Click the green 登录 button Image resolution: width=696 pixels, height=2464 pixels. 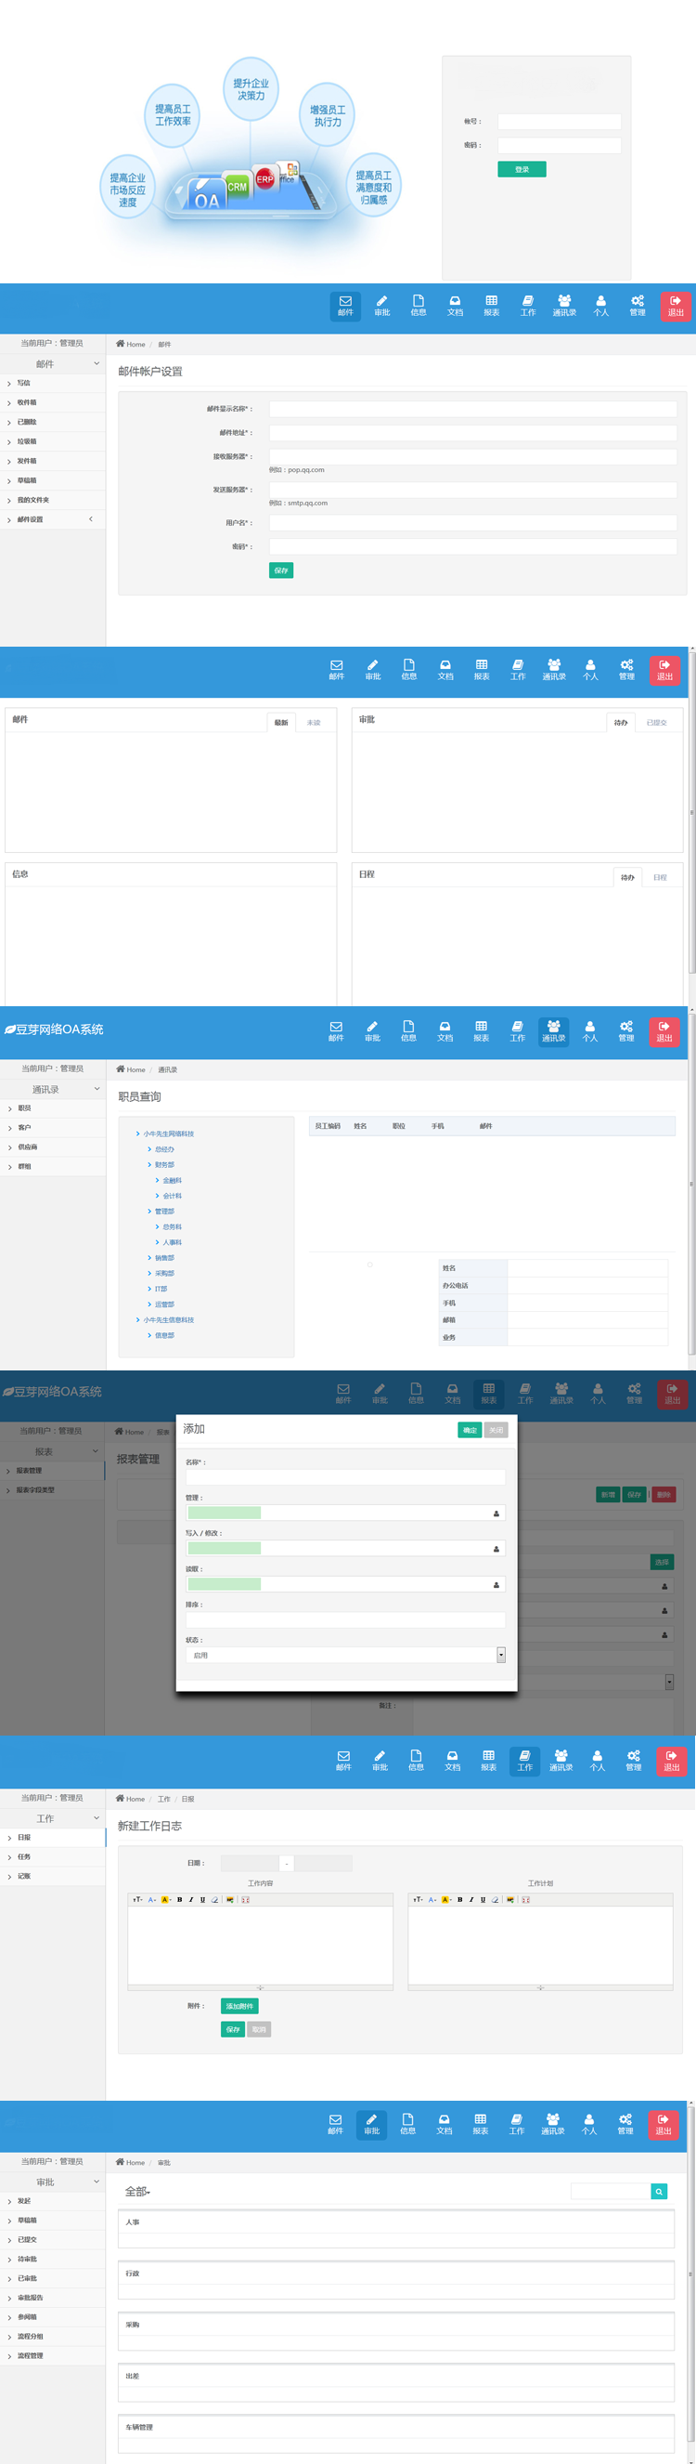click(522, 169)
